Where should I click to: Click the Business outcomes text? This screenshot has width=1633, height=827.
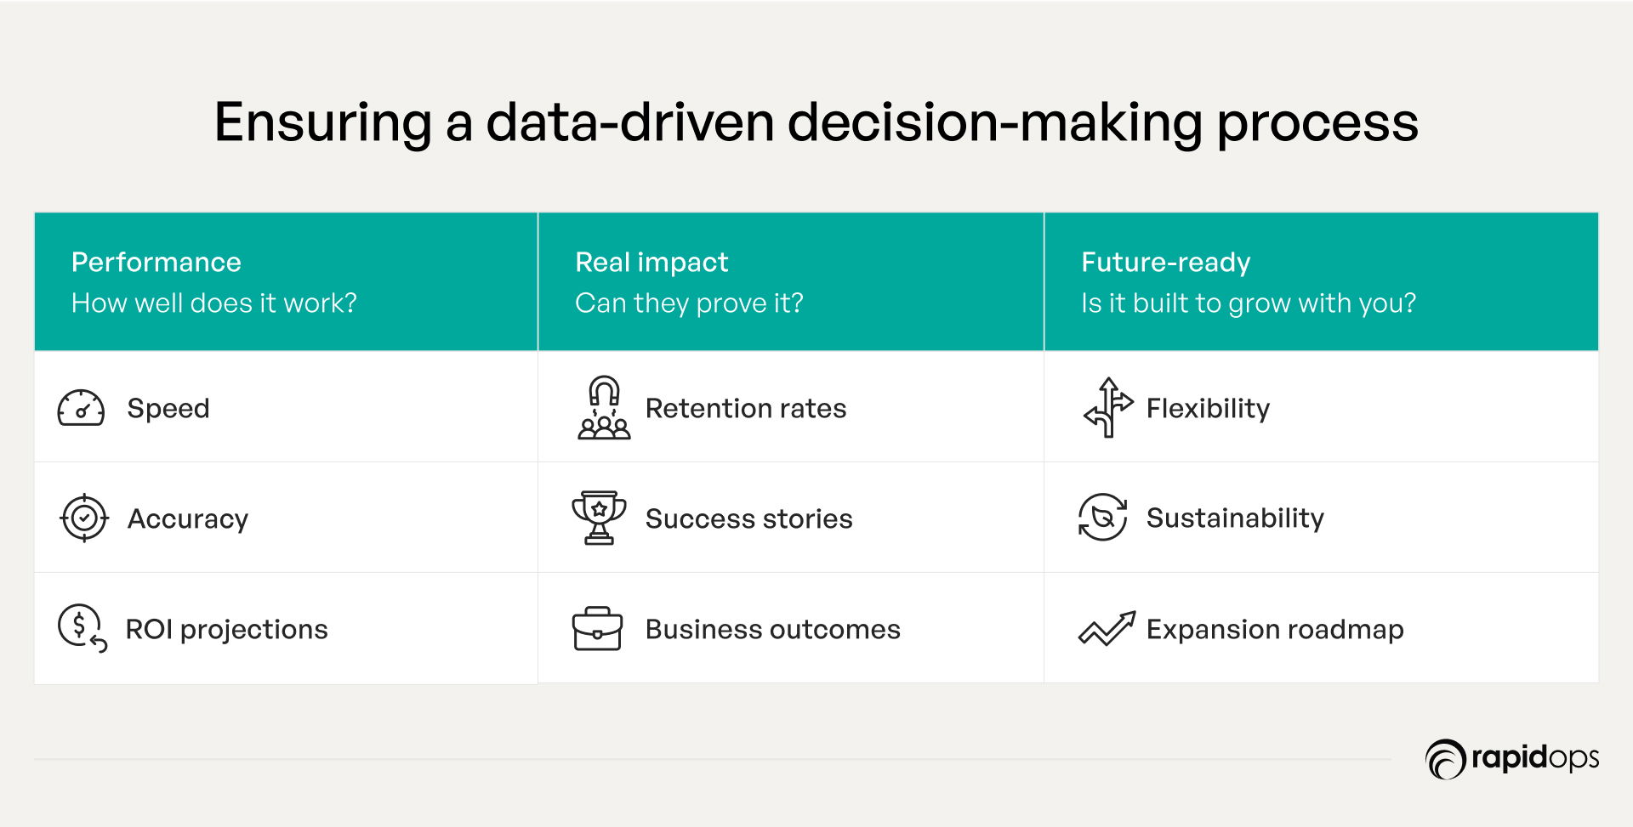(x=772, y=630)
